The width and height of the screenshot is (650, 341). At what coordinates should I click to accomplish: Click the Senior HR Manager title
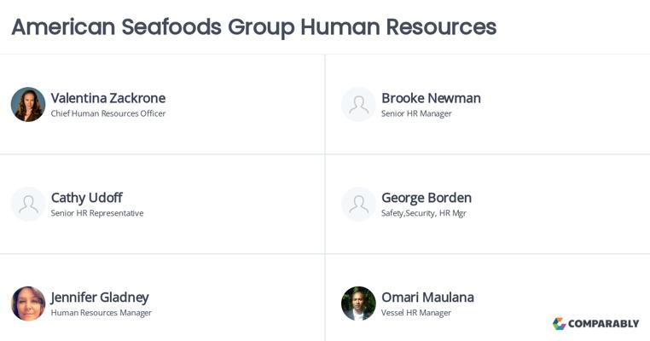click(416, 113)
